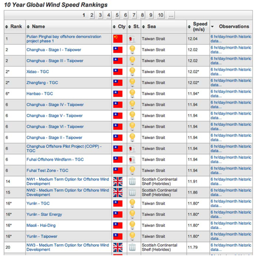254x257 pixels.
Task: Click the status icon for Putian Pinghai bay project
Action: click(132, 39)
